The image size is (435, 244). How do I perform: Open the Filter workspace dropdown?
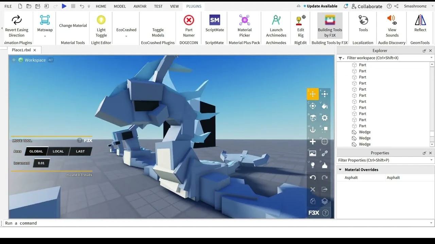tap(431, 58)
